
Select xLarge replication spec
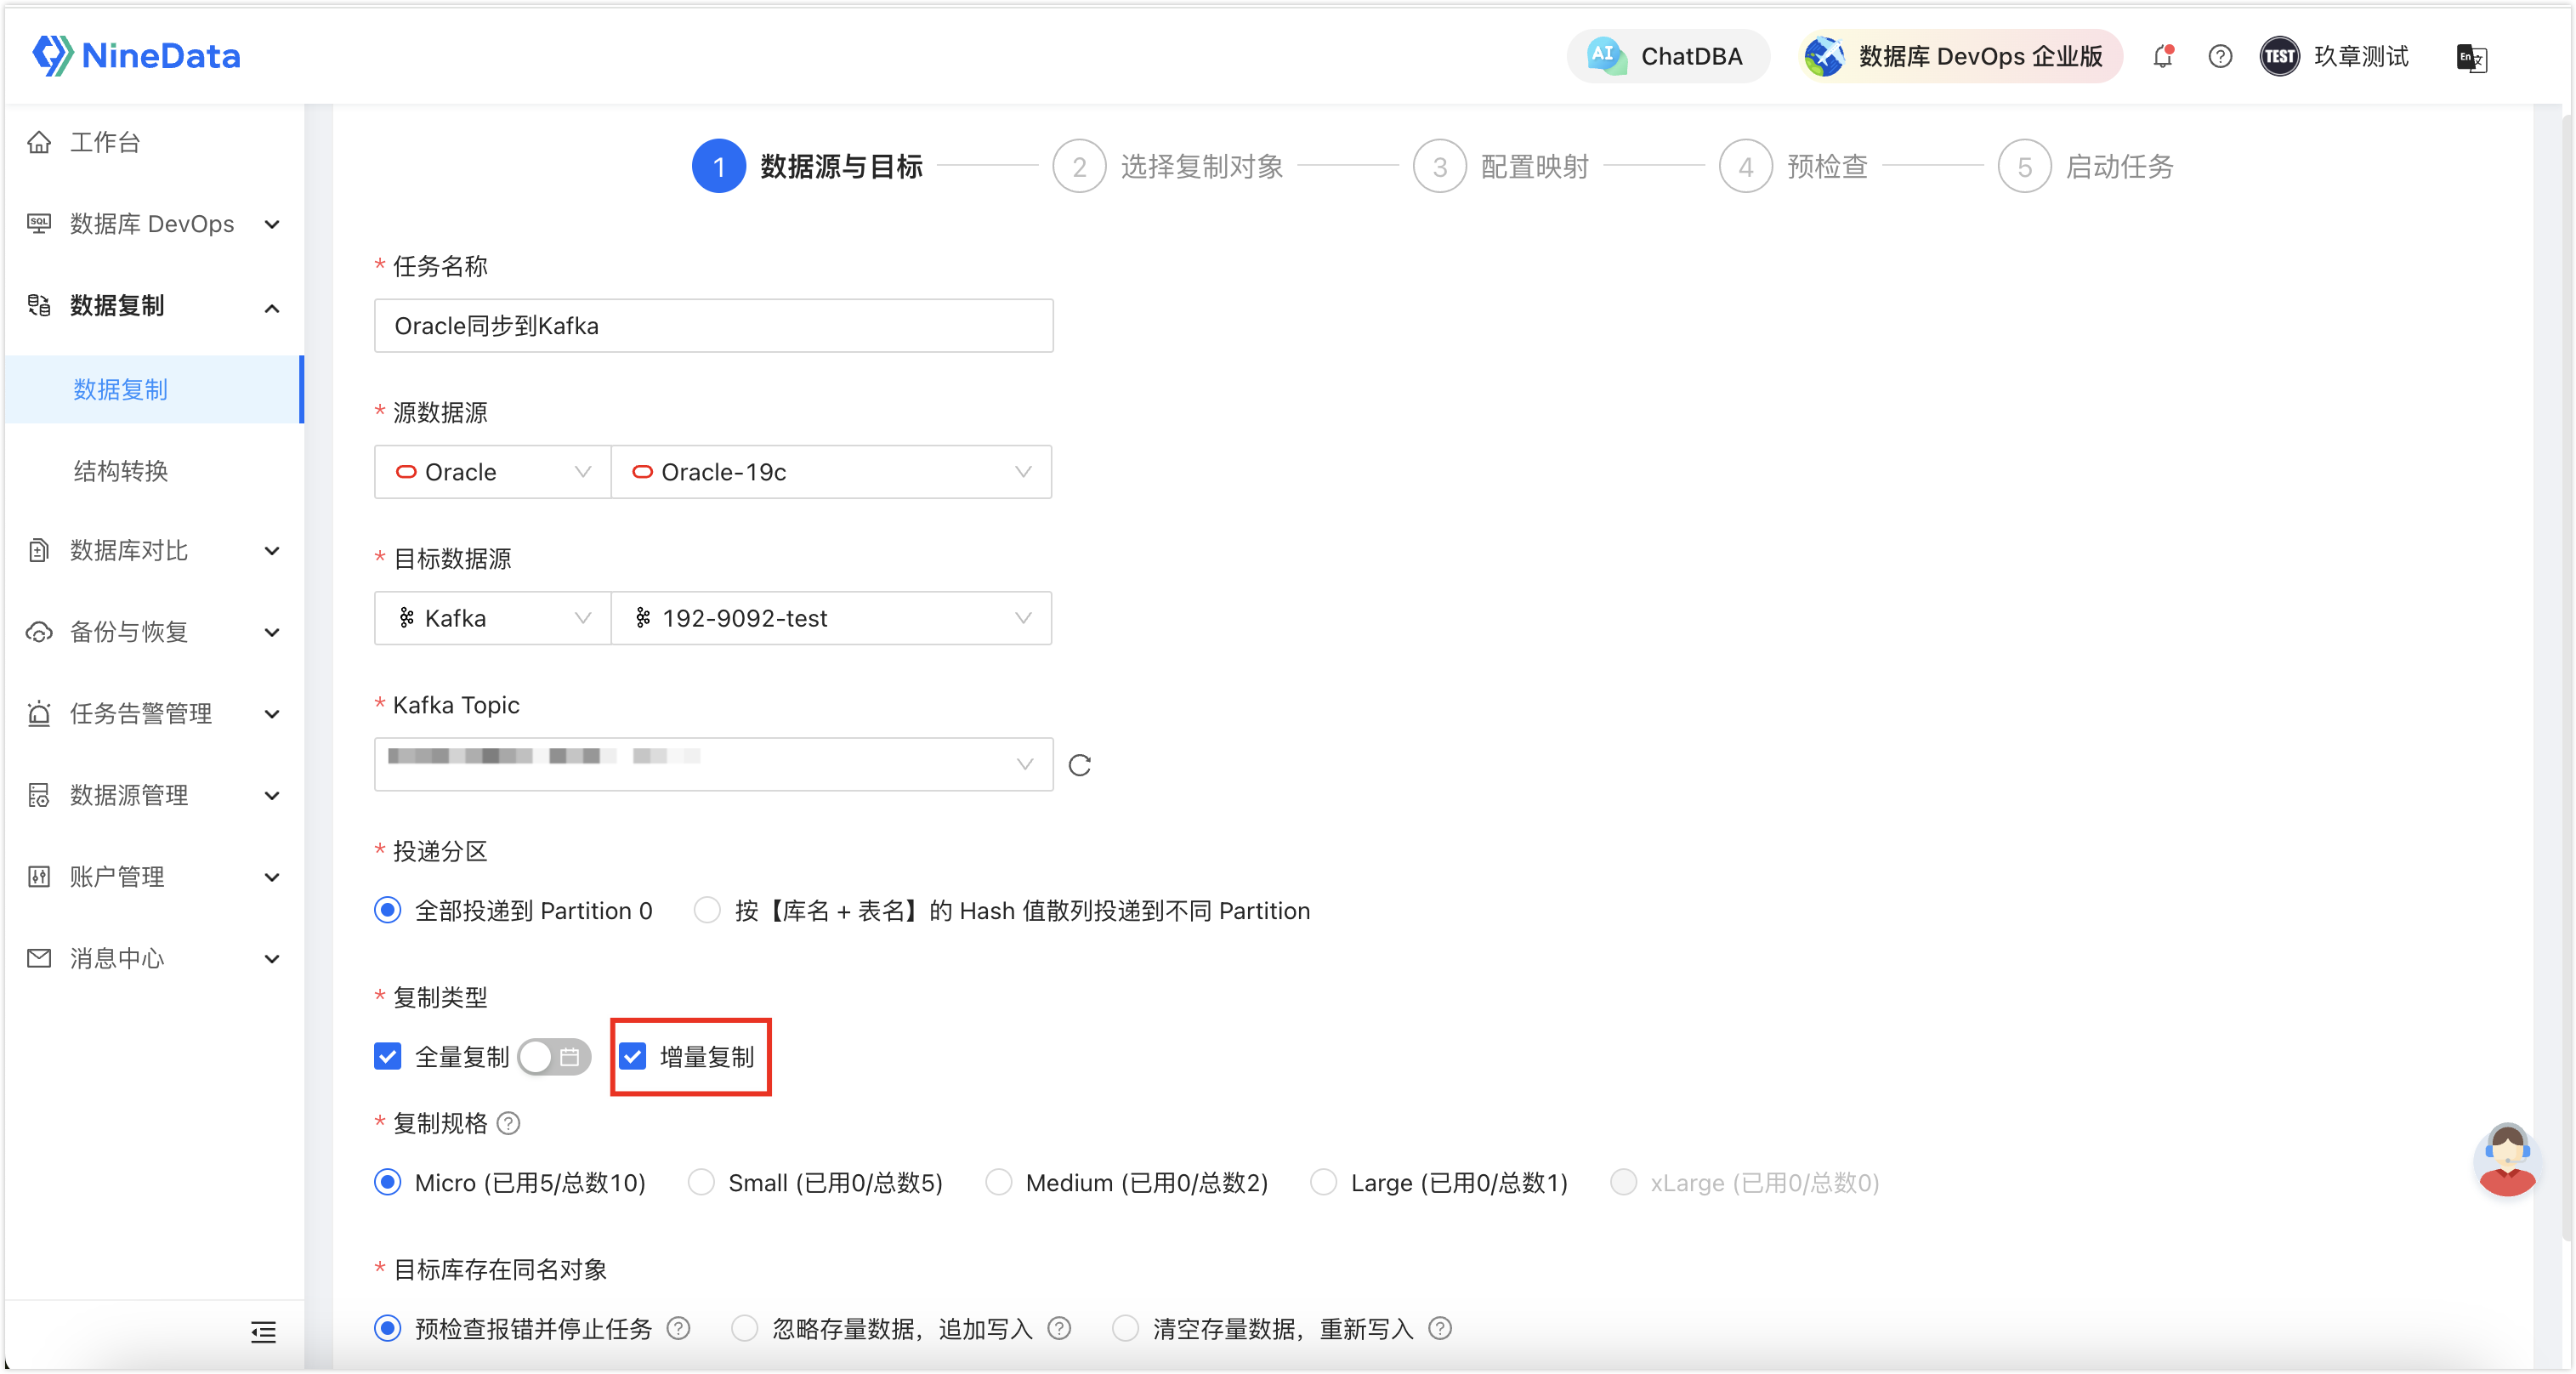[x=1623, y=1182]
